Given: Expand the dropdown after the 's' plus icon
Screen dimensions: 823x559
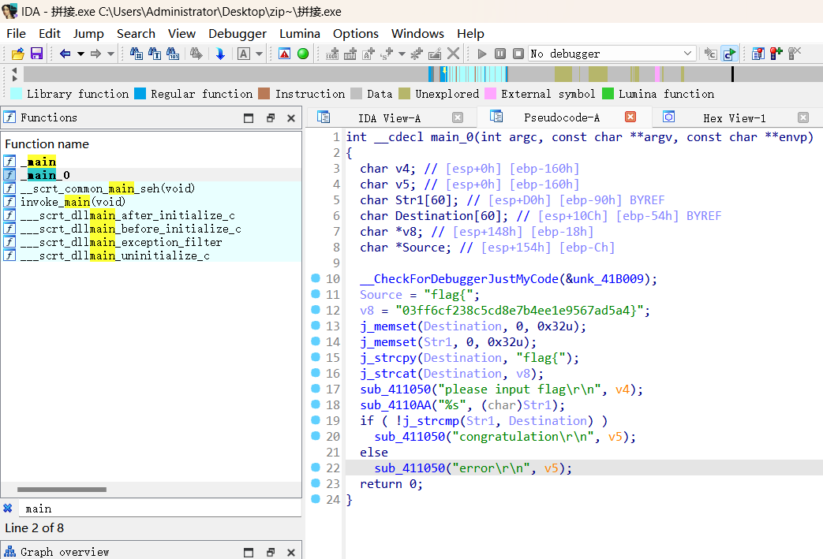Looking at the screenshot, I should point(402,54).
